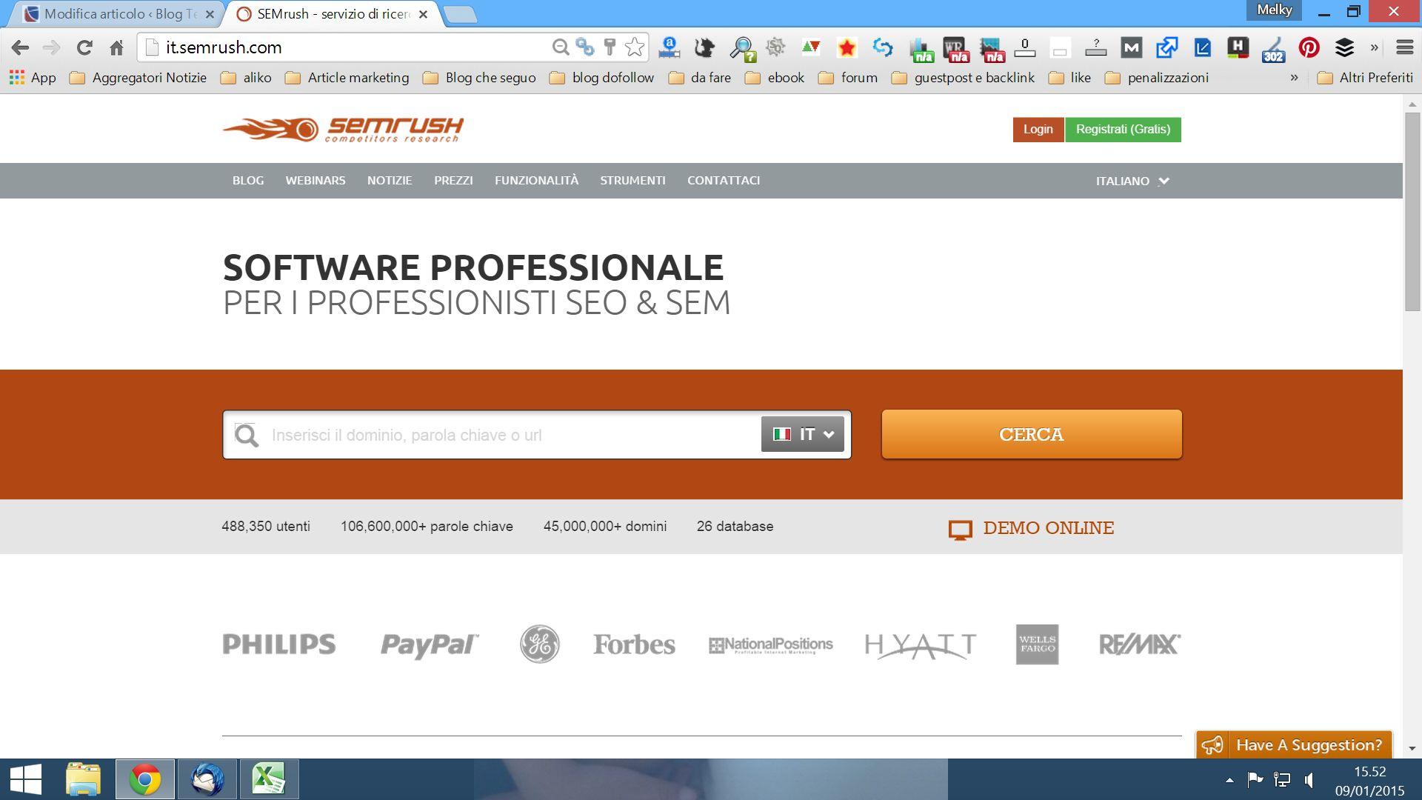The width and height of the screenshot is (1422, 800).
Task: Open the ITALIANO language dropdown
Action: coord(1132,181)
